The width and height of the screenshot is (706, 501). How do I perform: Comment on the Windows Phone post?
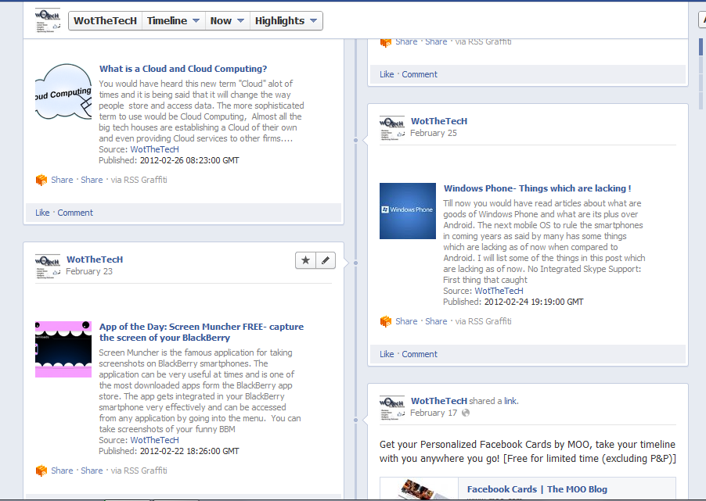(420, 354)
